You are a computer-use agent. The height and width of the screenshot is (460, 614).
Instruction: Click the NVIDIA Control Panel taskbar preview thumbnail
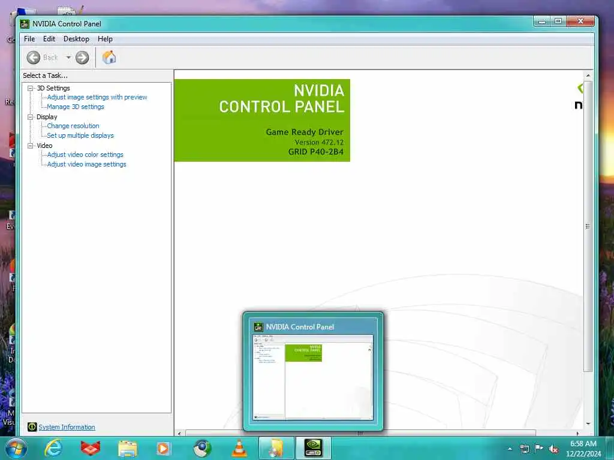pos(313,377)
